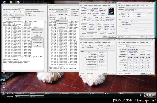The image size is (157, 103).
Task: Open the DAEMON Tools desktop shortcut
Action: click(x=4, y=87)
